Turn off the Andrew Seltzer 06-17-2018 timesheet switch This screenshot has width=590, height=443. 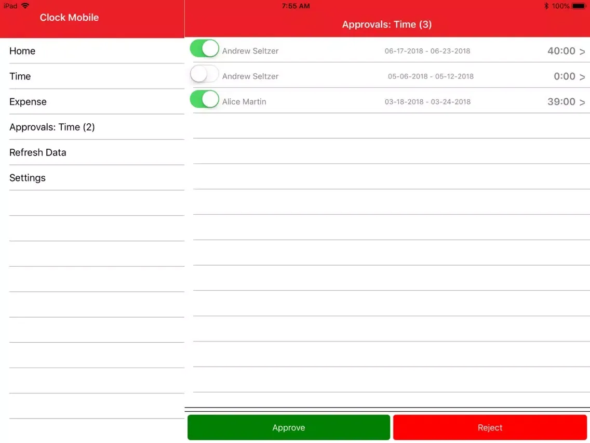[x=204, y=48]
